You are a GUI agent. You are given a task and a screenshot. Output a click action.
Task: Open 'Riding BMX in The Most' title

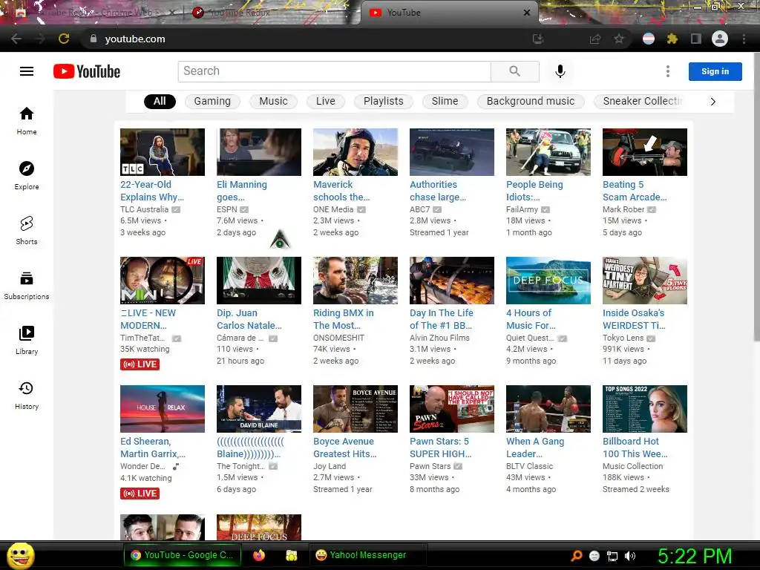pyautogui.click(x=343, y=319)
